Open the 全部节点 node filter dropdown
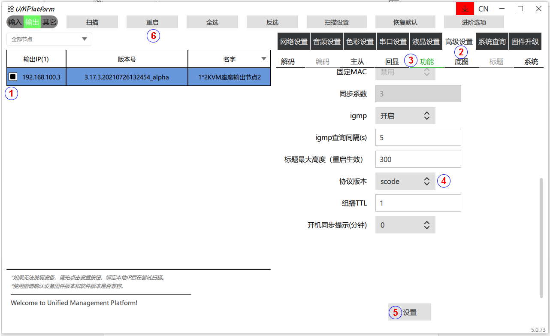The height and width of the screenshot is (336, 550). coord(49,39)
